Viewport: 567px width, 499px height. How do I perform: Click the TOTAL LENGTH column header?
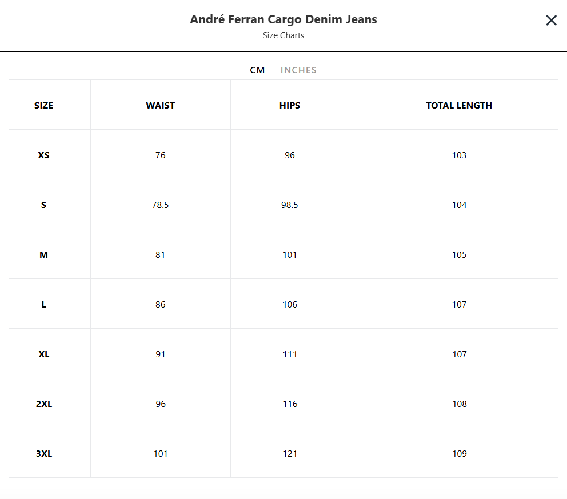(459, 106)
